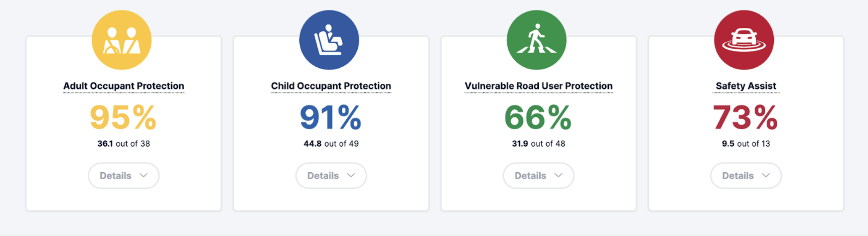Select the 73% safety assist score
The width and height of the screenshot is (868, 236).
click(745, 117)
